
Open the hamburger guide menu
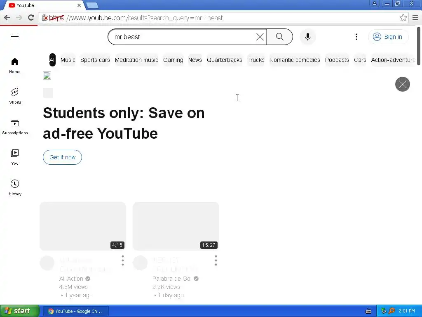[x=15, y=37]
